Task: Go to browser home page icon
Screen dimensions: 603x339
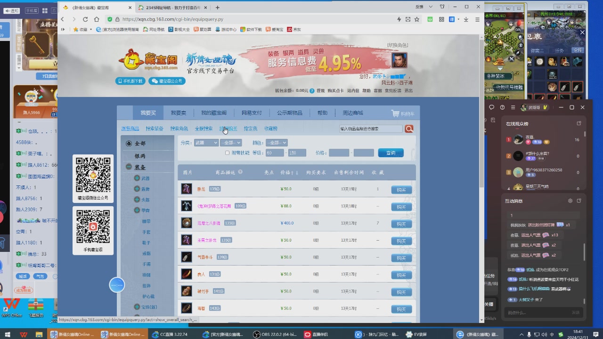Action: point(97,19)
